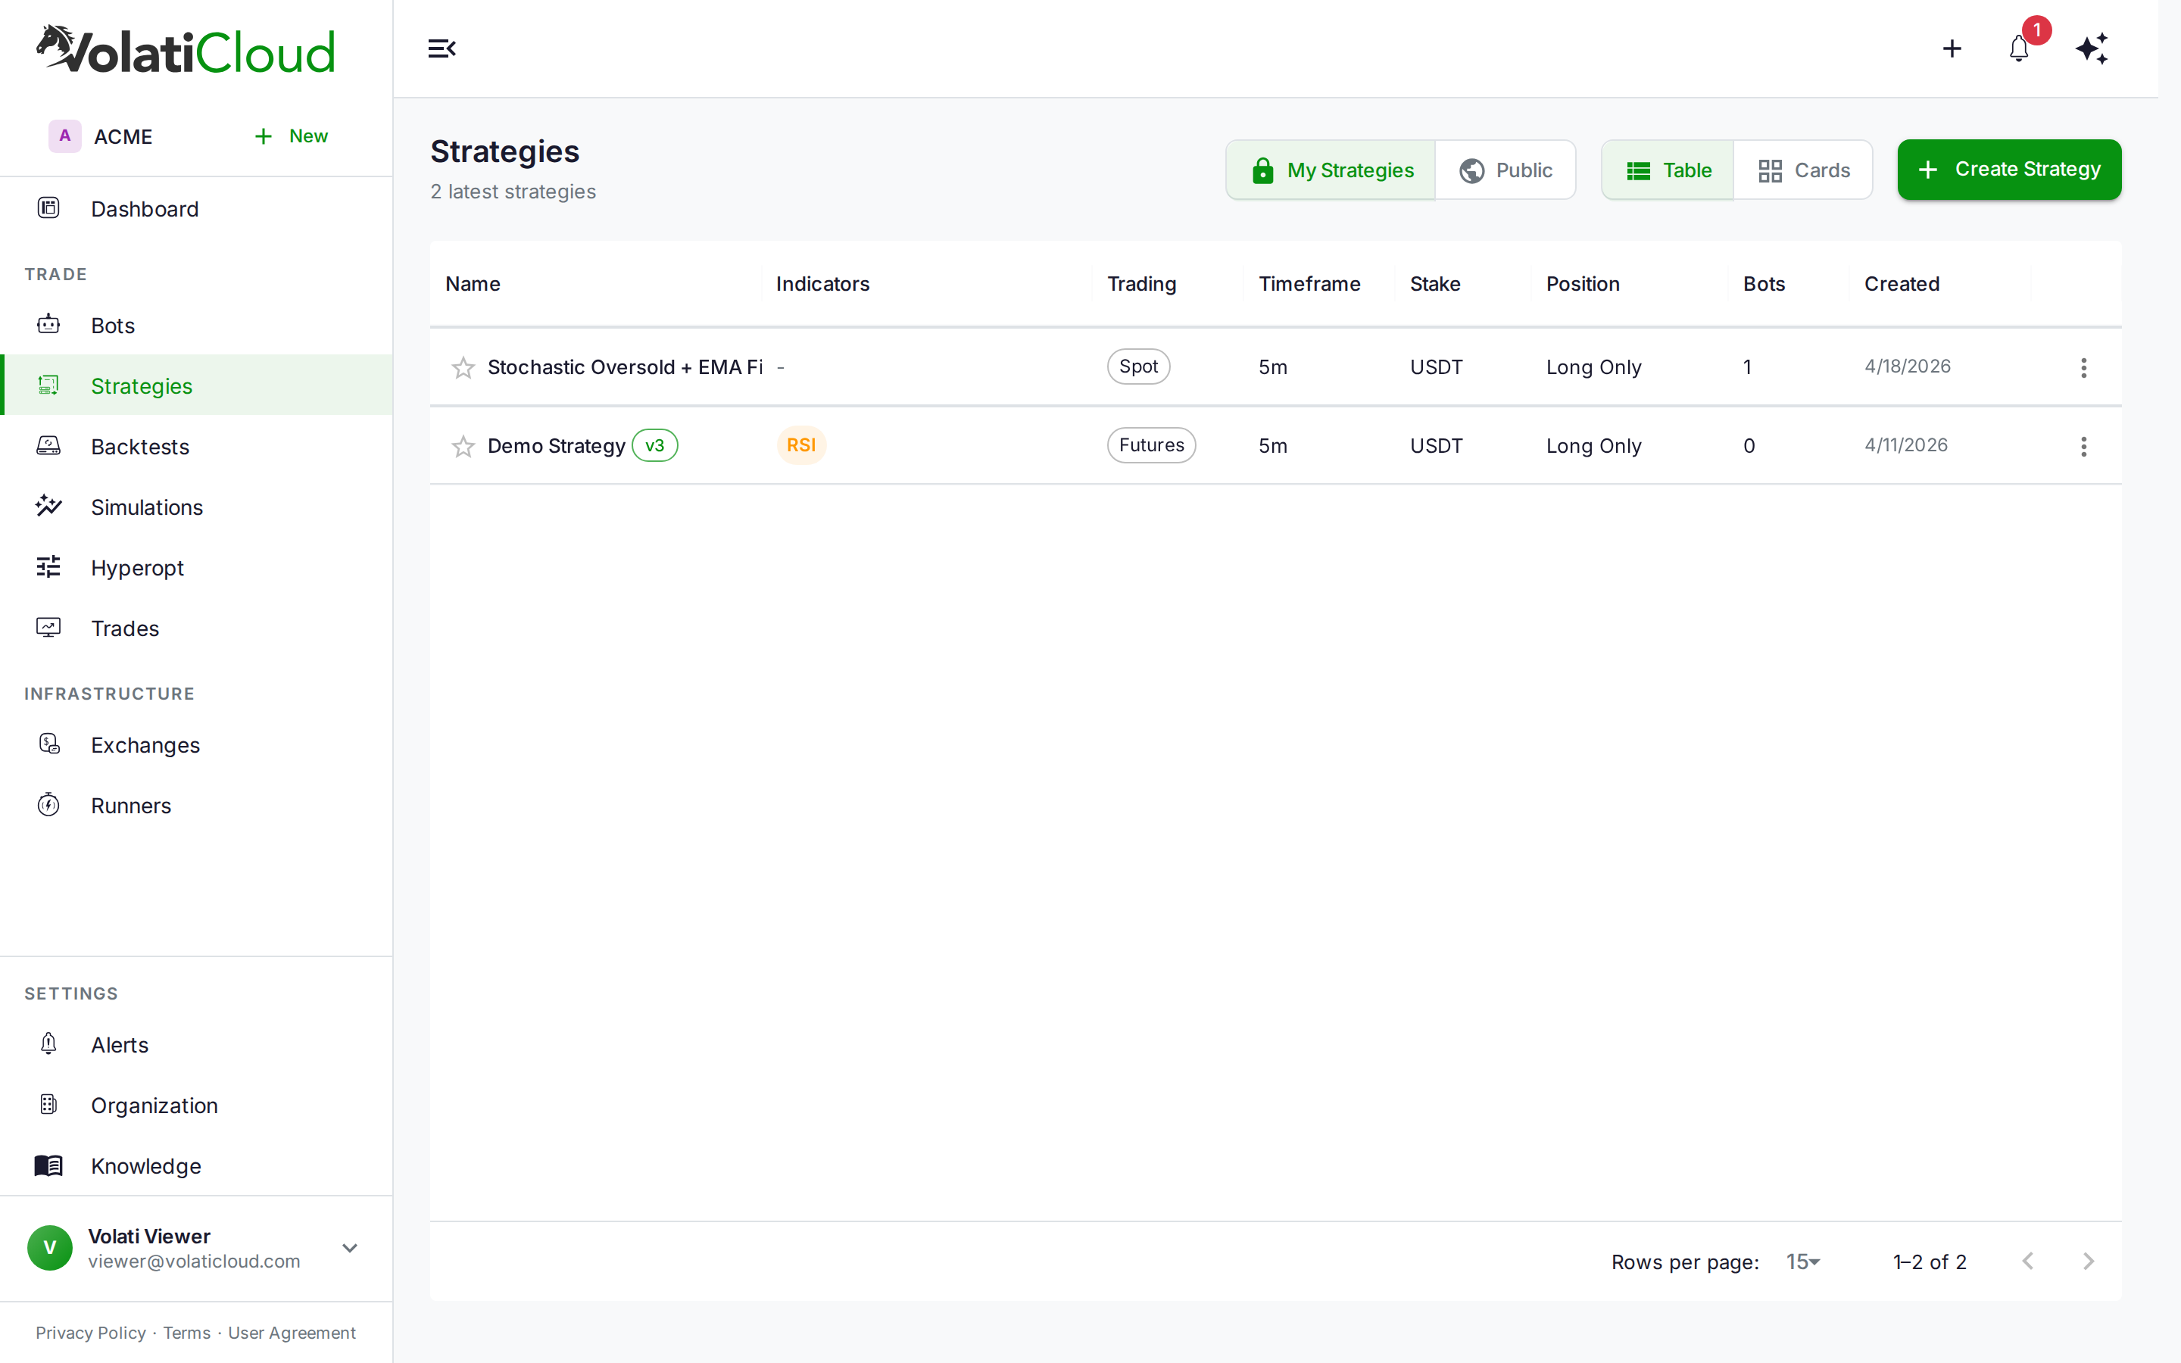Click the Futures trading chip
The width and height of the screenshot is (2181, 1363).
(1151, 445)
